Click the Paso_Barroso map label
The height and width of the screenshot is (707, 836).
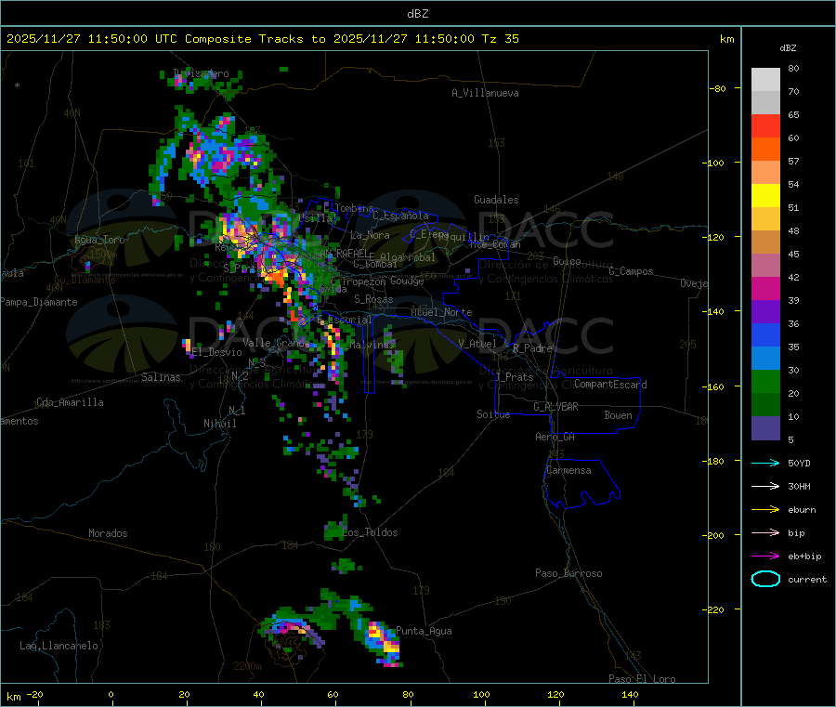(x=568, y=573)
